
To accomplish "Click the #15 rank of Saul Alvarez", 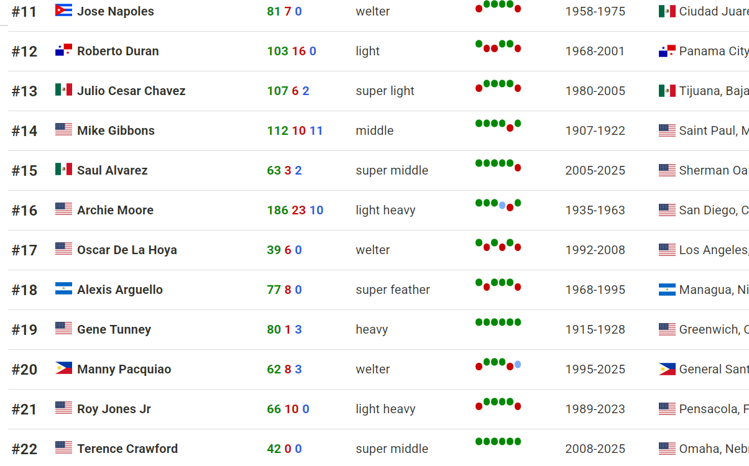I will click(25, 170).
